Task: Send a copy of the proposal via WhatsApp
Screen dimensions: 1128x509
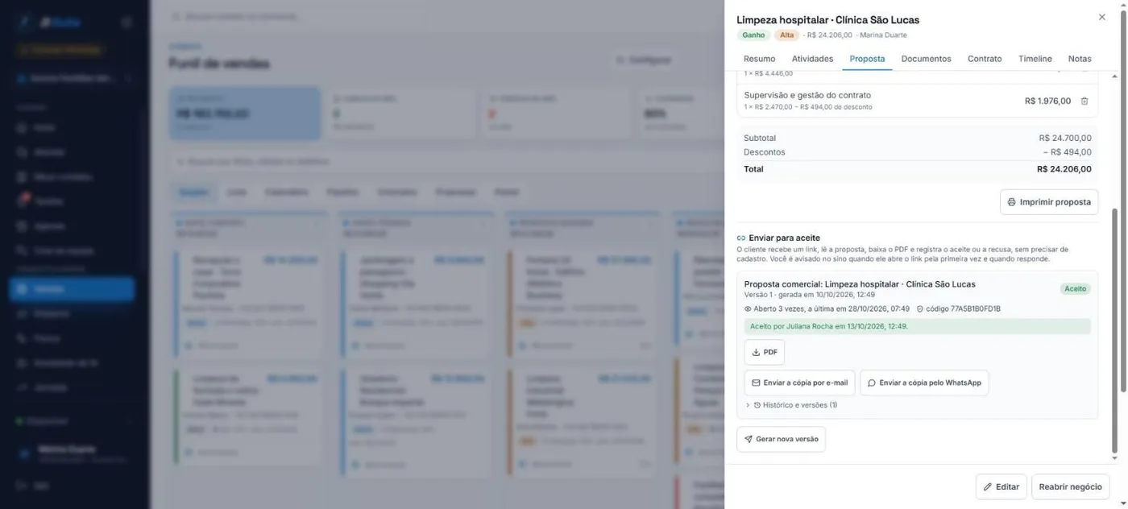Action: tap(924, 383)
